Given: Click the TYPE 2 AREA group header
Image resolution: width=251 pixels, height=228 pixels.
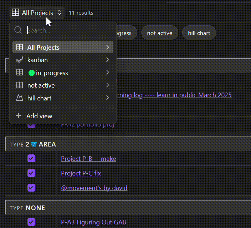Looking at the screenshot, I should pos(128,144).
